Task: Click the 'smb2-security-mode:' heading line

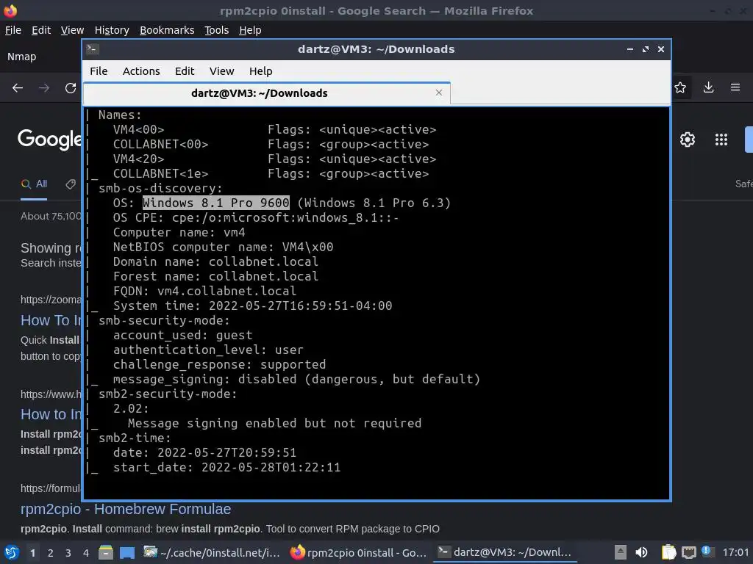Action: pyautogui.click(x=168, y=394)
